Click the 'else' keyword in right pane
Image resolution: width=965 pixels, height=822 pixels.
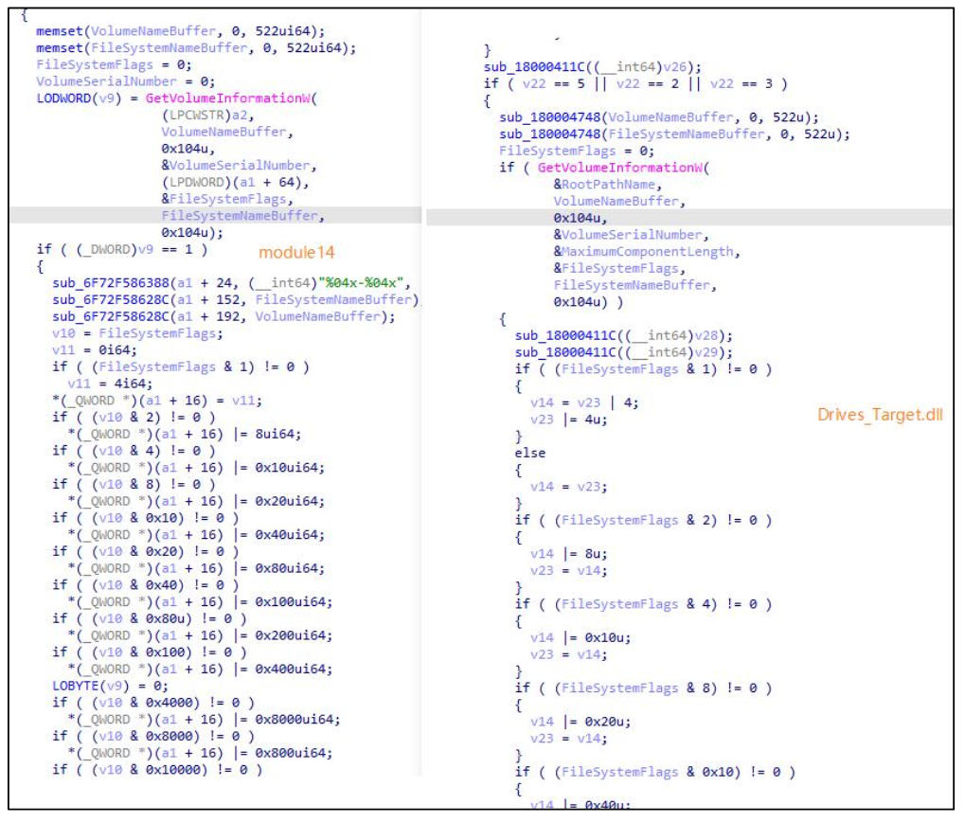[x=530, y=454]
